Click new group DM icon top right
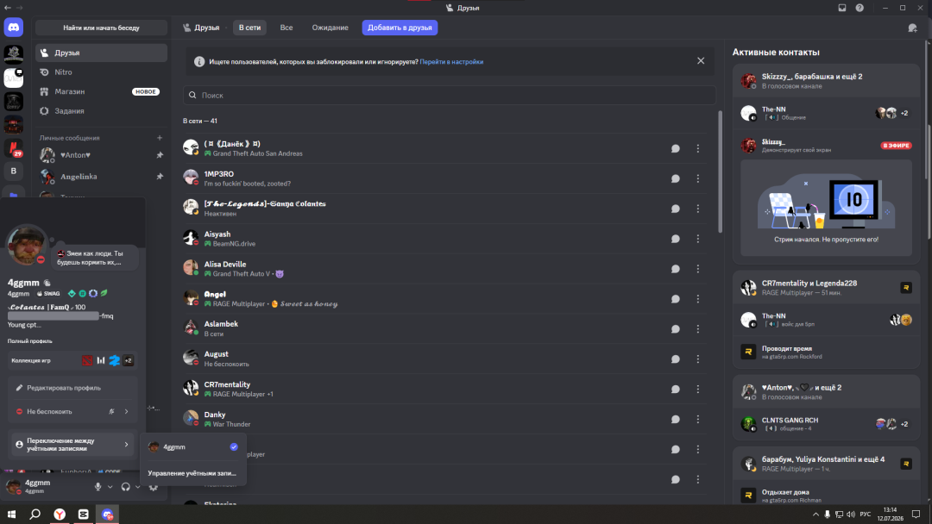The image size is (932, 524). [x=912, y=28]
